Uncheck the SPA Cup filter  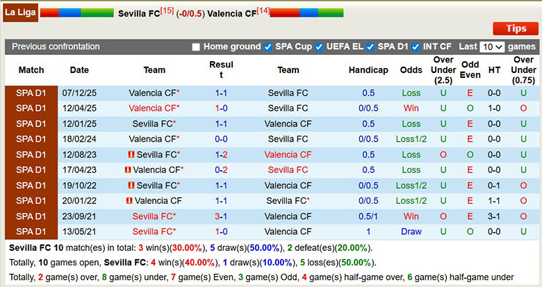(x=268, y=47)
